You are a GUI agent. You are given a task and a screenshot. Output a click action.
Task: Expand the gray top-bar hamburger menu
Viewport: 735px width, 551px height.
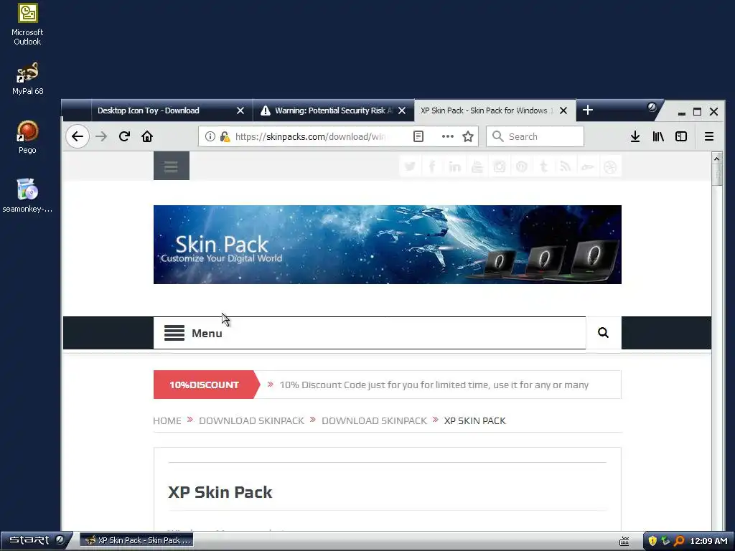coord(171,166)
